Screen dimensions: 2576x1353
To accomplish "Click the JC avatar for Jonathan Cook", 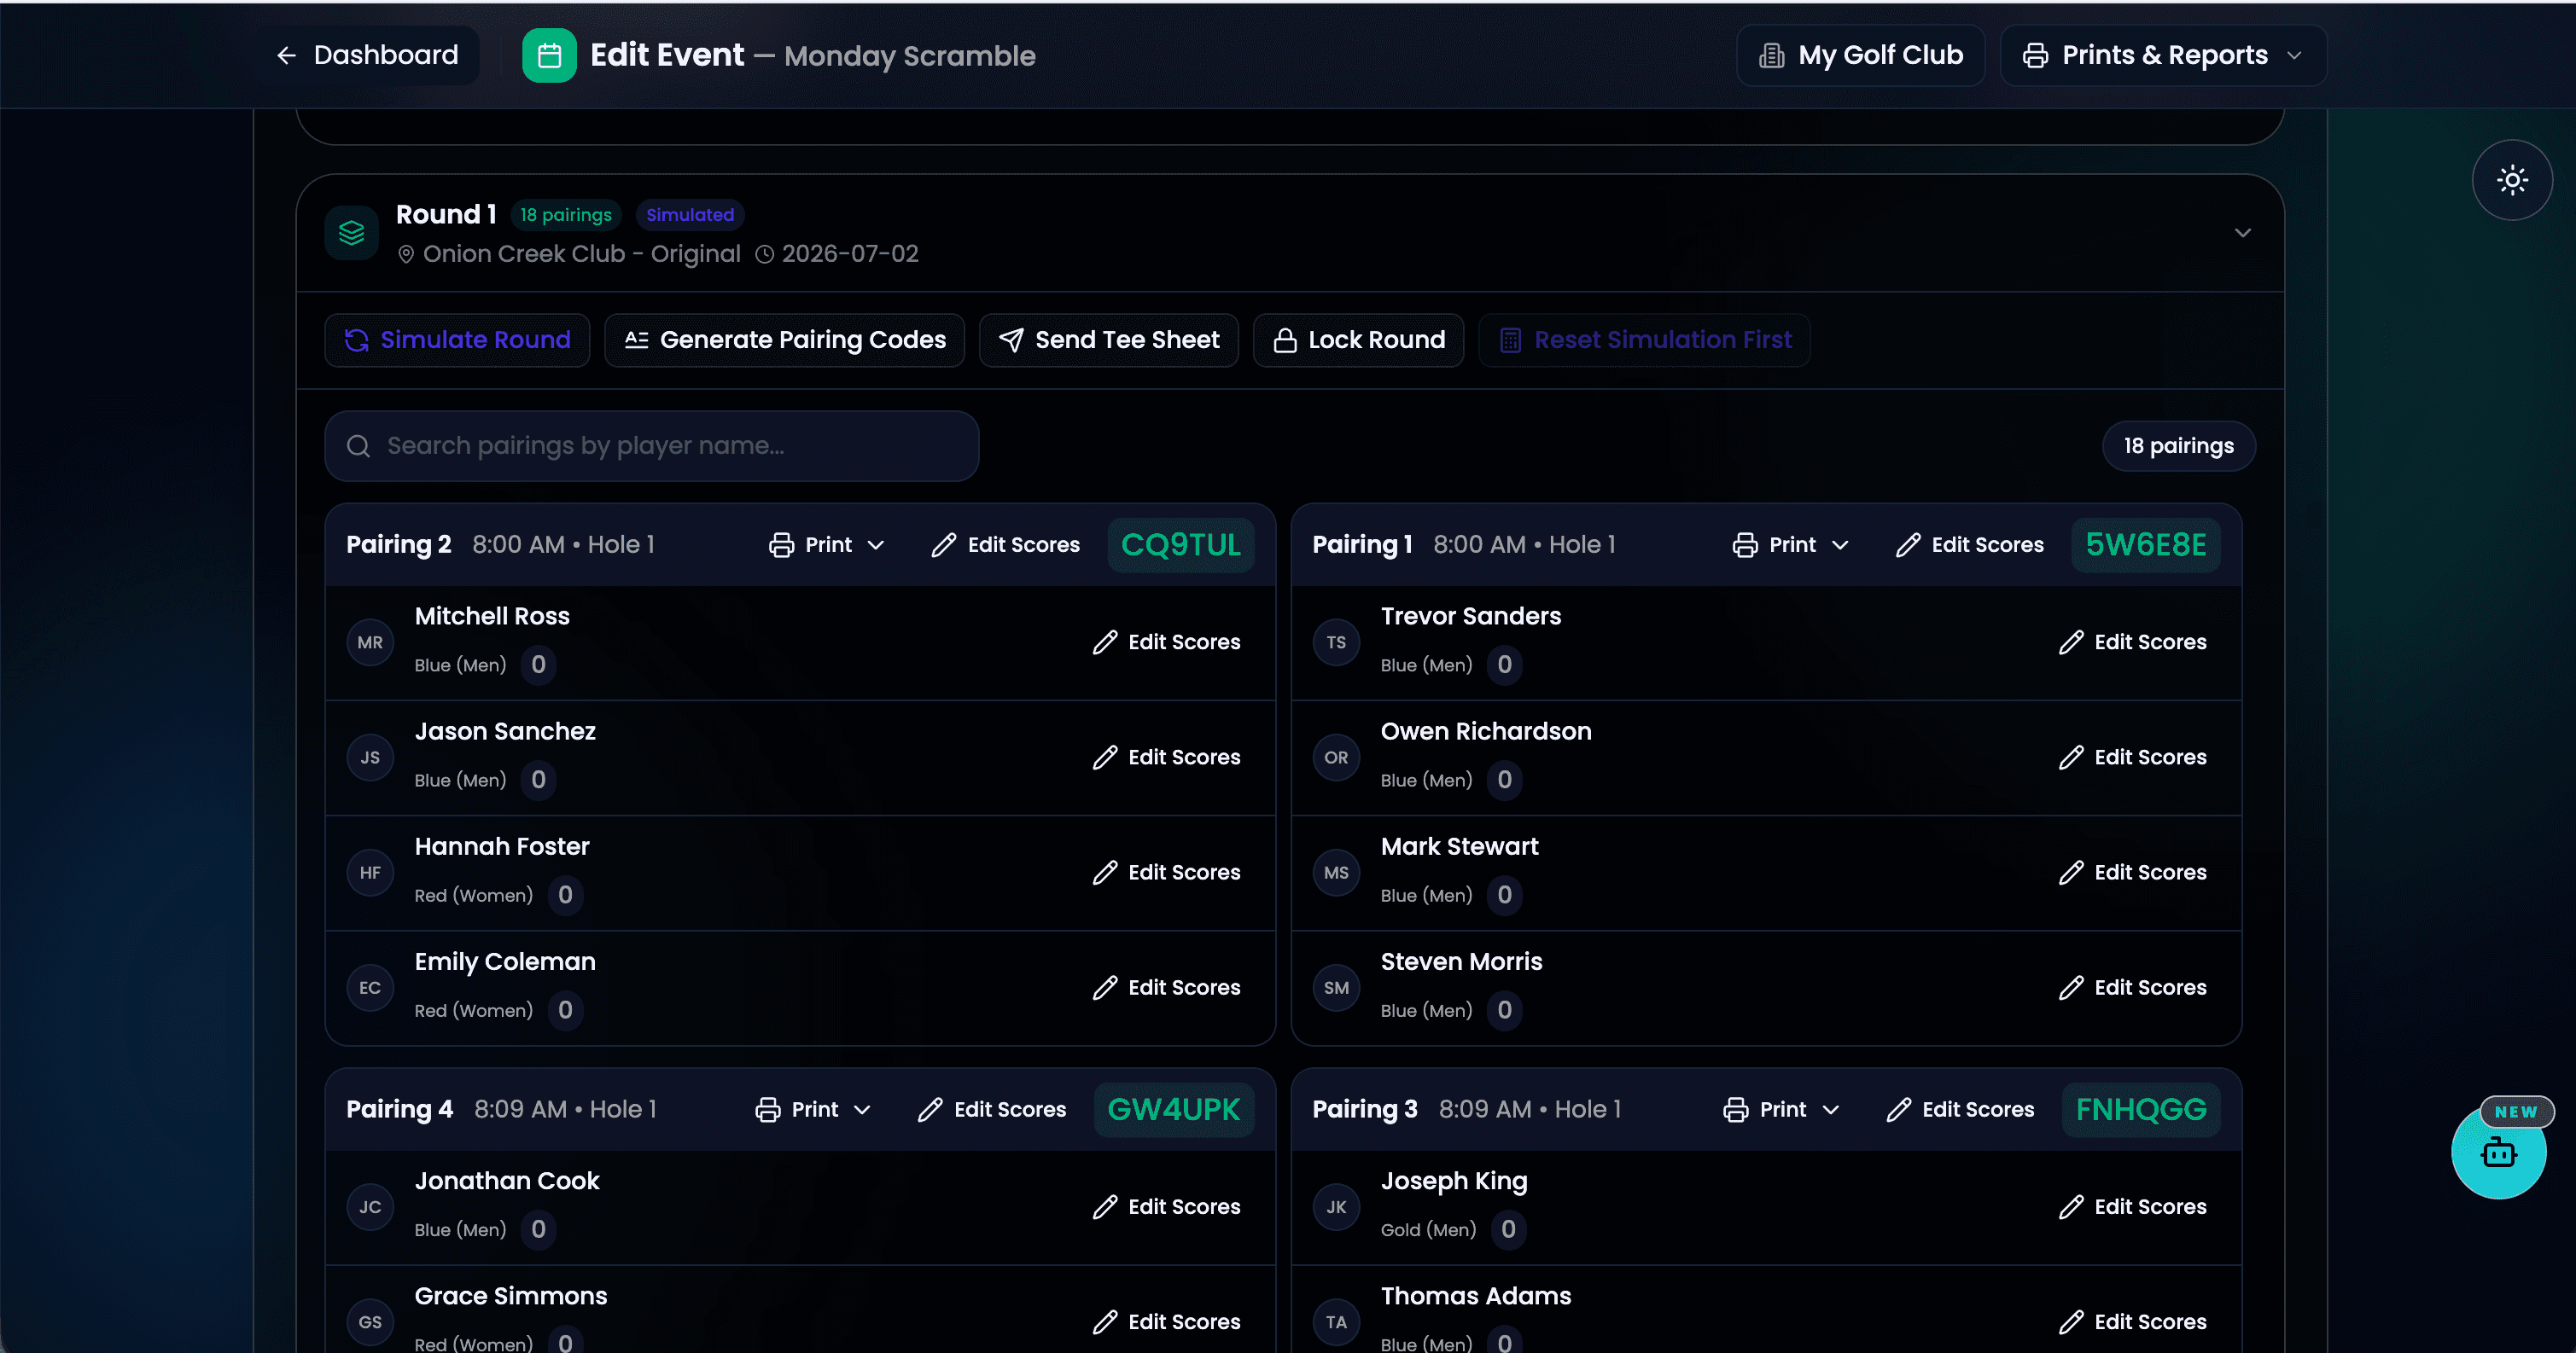I will (370, 1207).
